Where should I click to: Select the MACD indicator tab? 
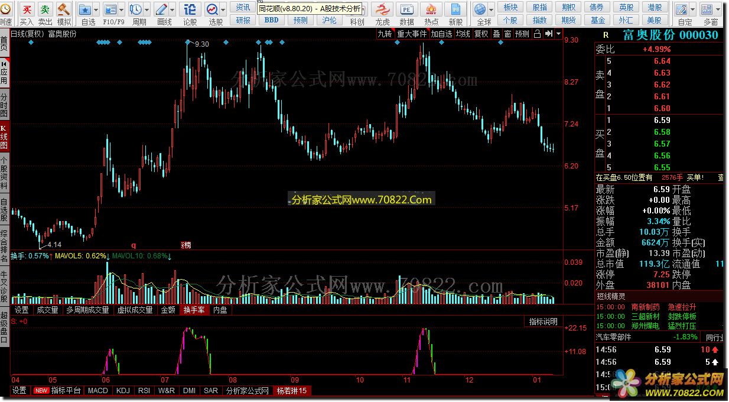(98, 390)
